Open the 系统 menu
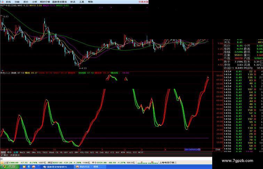The image size is (263, 169). coord(8,2)
